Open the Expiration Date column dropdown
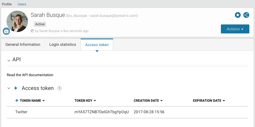The width and height of the screenshot is (255, 127). pos(224,101)
